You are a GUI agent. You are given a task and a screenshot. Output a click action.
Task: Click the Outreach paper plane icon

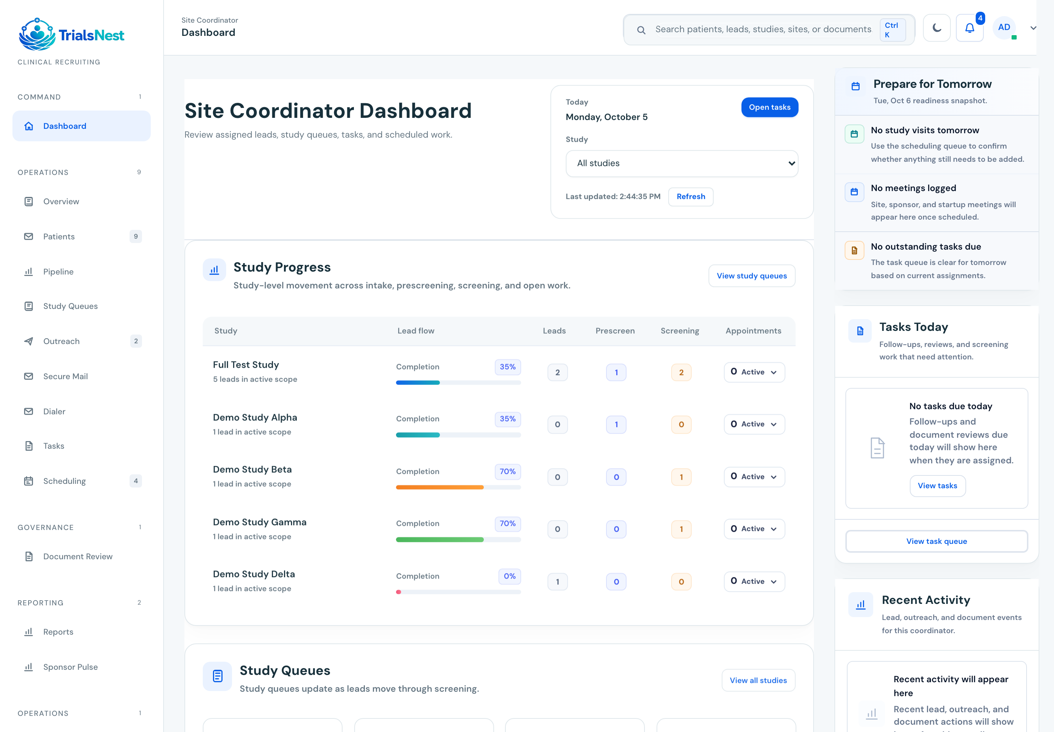(x=29, y=341)
